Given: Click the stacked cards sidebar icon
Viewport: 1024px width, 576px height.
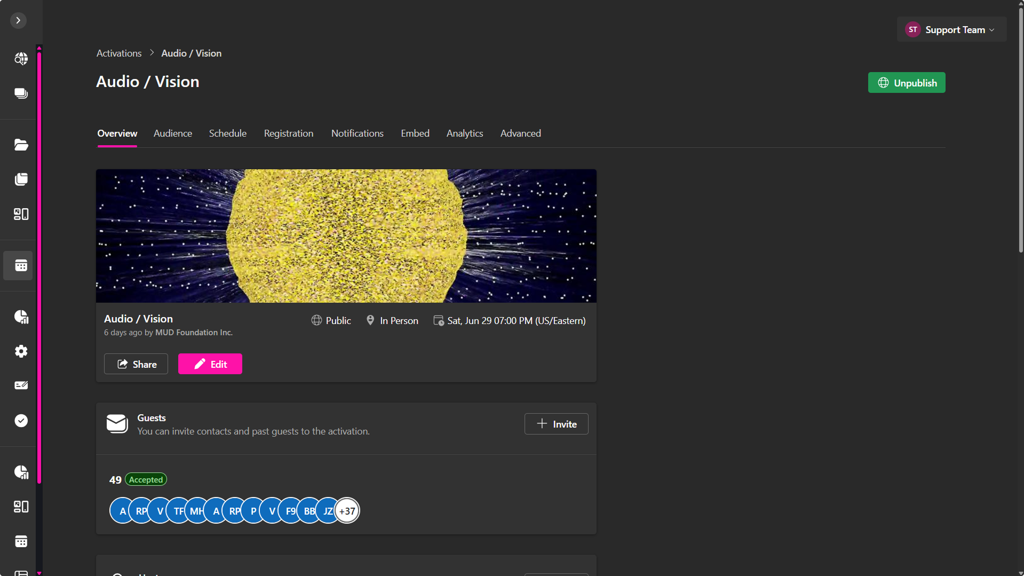Looking at the screenshot, I should click(x=21, y=93).
